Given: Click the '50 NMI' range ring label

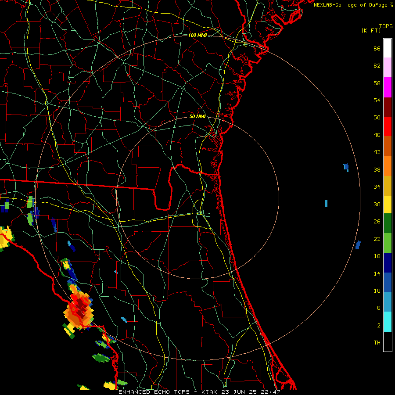Looking at the screenshot, I should [197, 117].
